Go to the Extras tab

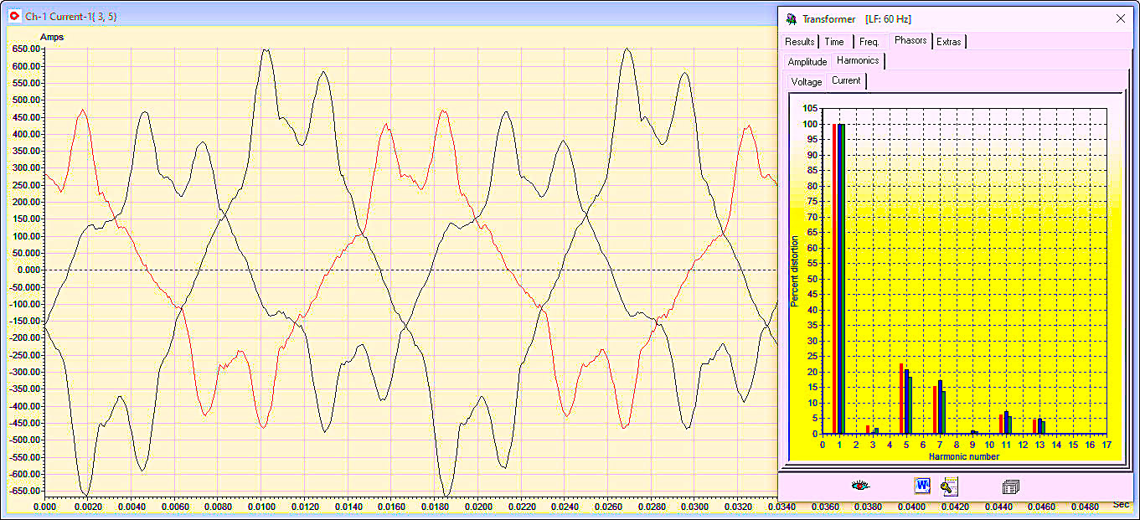949,42
